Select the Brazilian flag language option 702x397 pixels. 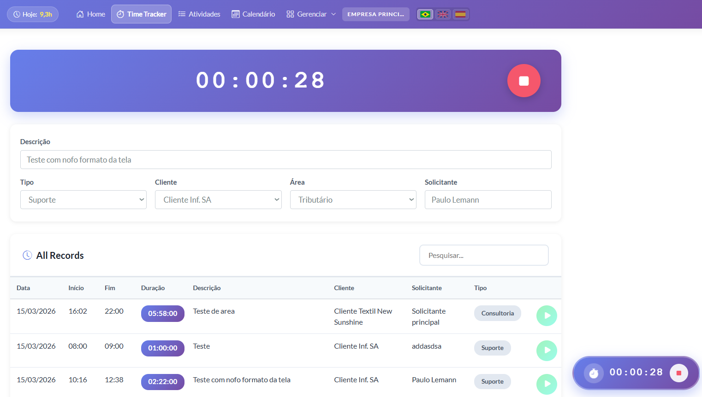pos(425,14)
